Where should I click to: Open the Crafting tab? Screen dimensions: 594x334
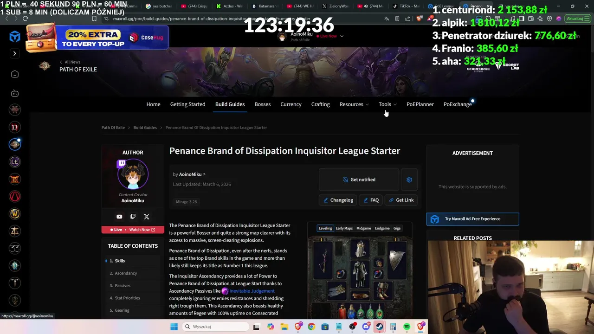pos(320,104)
